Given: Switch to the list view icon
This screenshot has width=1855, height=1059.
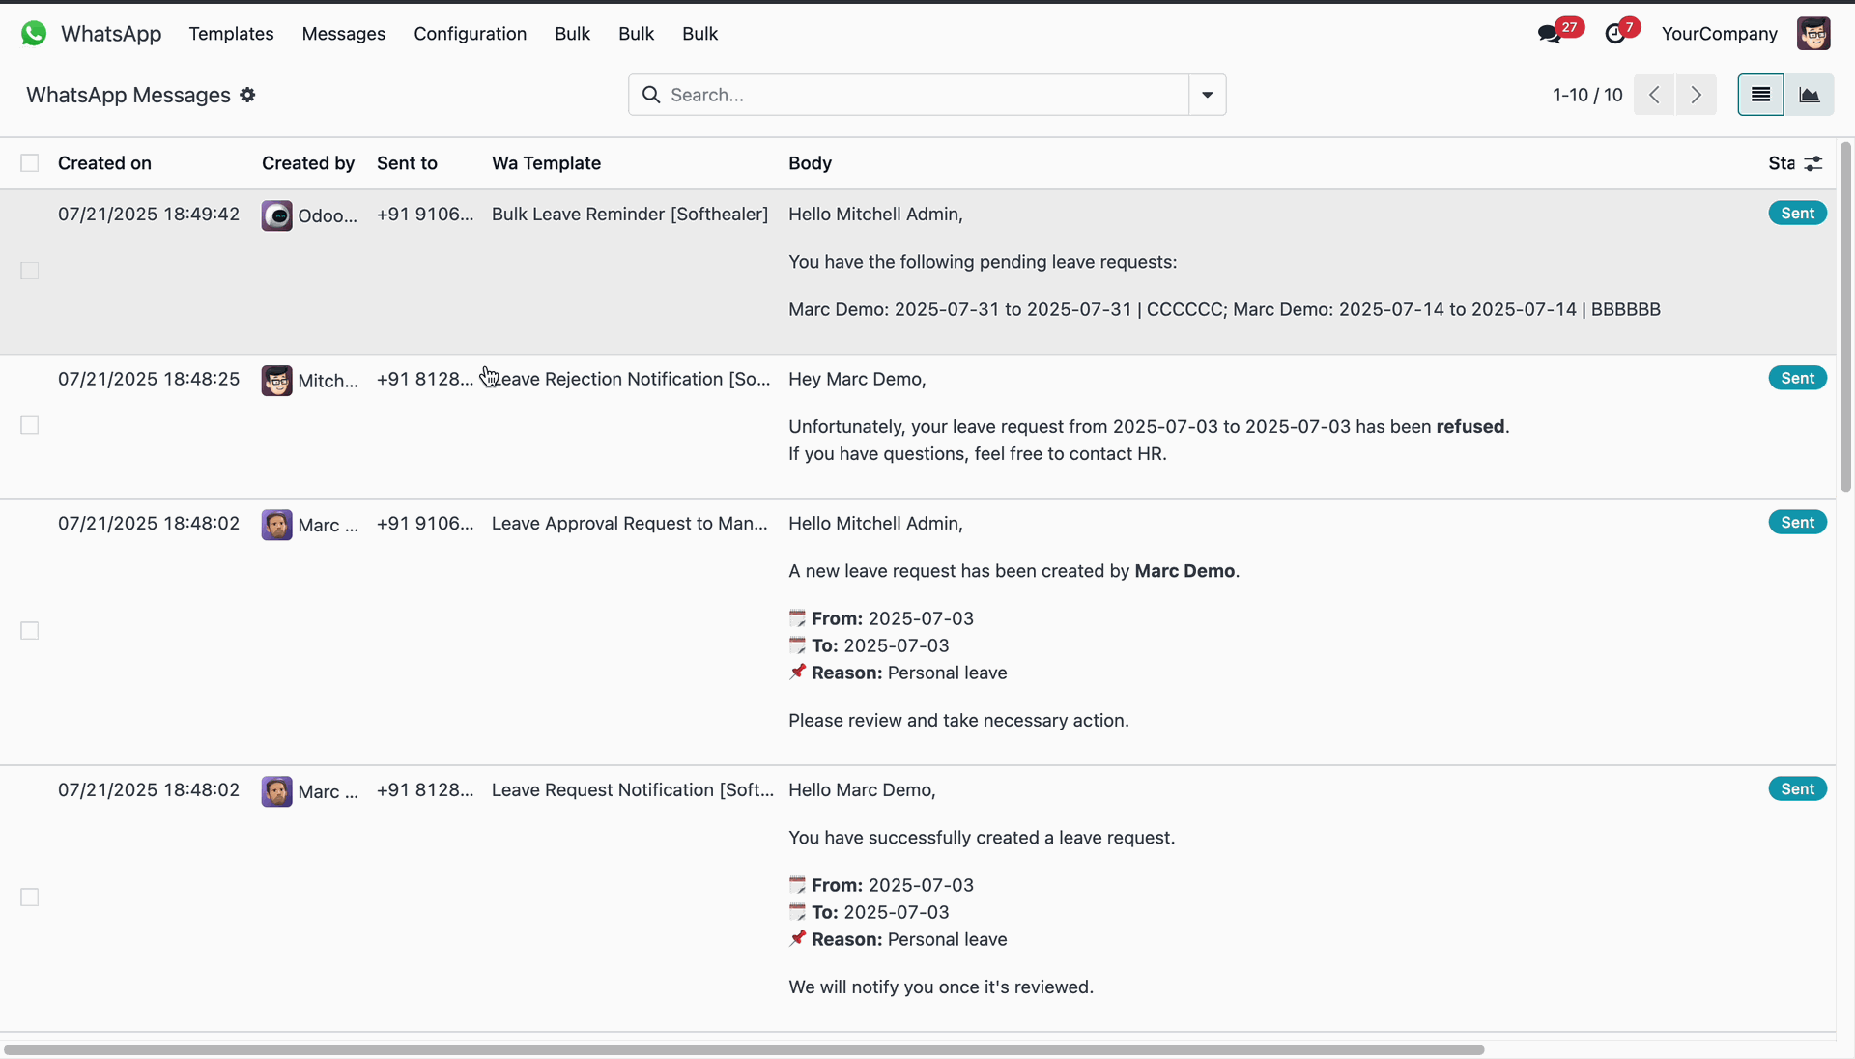Looking at the screenshot, I should (x=1760, y=95).
